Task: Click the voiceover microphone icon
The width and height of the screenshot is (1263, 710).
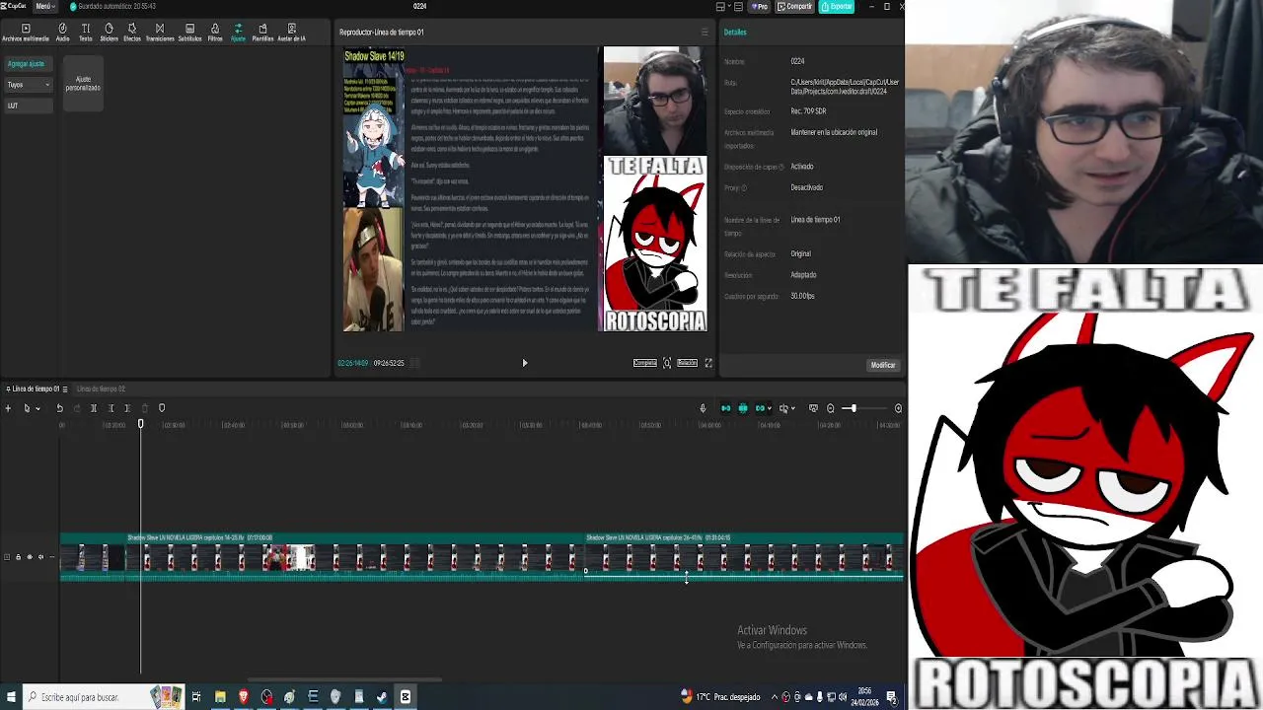Action: [x=703, y=408]
